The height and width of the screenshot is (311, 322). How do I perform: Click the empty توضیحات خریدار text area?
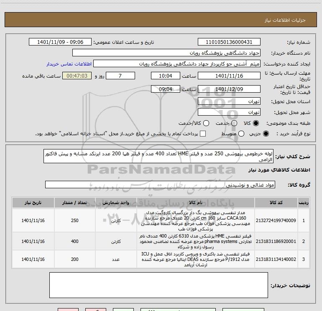[x=158, y=285]
